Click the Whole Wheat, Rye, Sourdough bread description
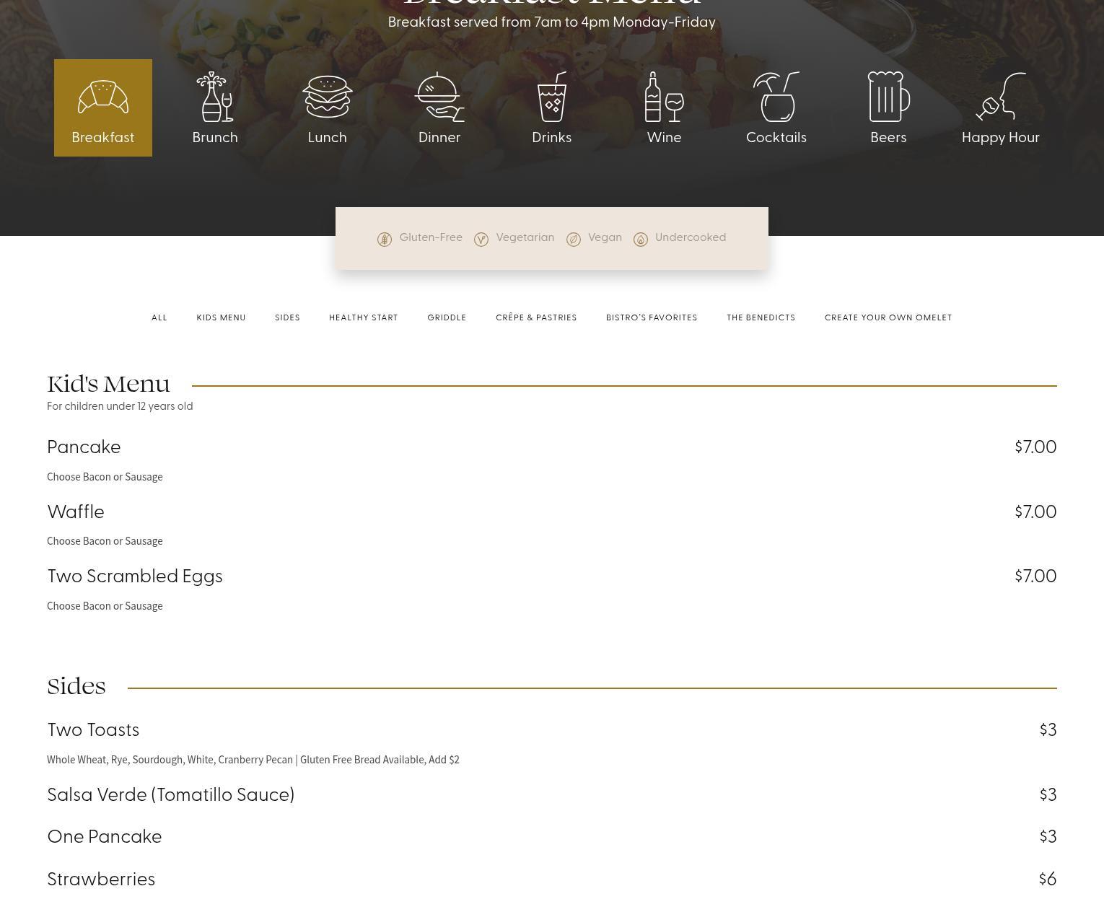 click(253, 760)
